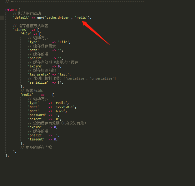Click the 'File' type value
195x186 pixels.
tap(64, 42)
